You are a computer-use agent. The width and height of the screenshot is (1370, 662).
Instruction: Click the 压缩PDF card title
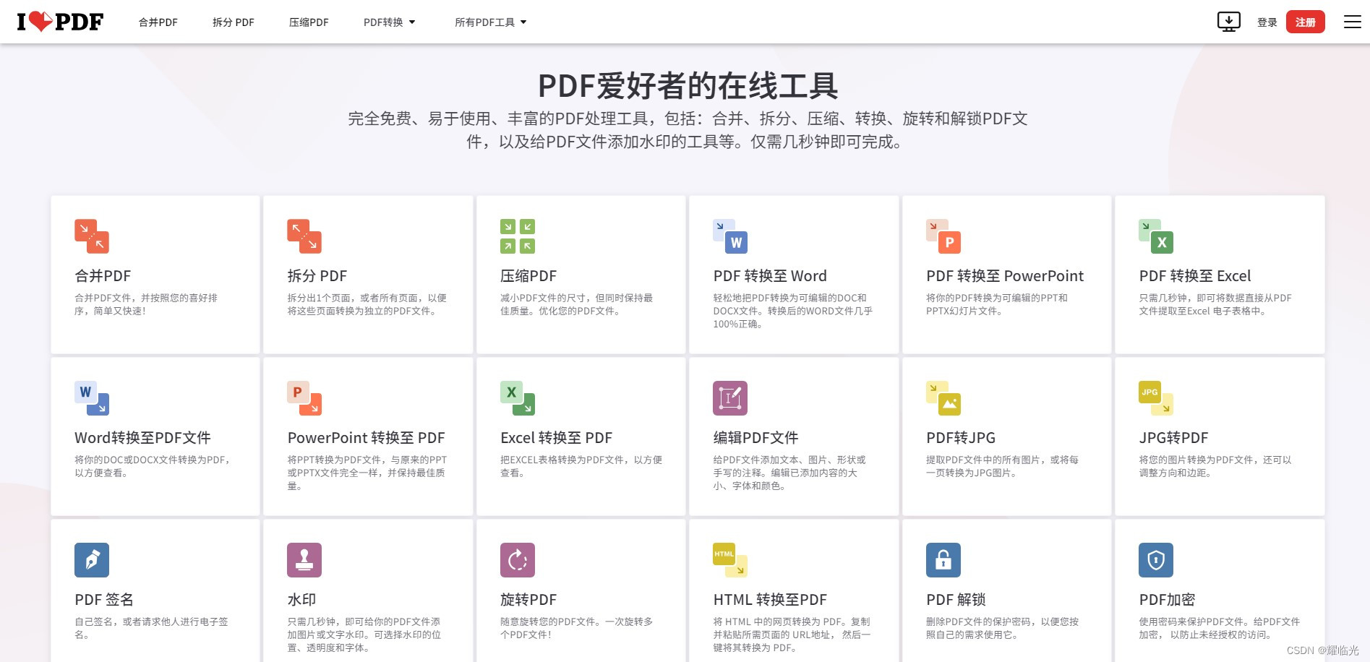[528, 276]
